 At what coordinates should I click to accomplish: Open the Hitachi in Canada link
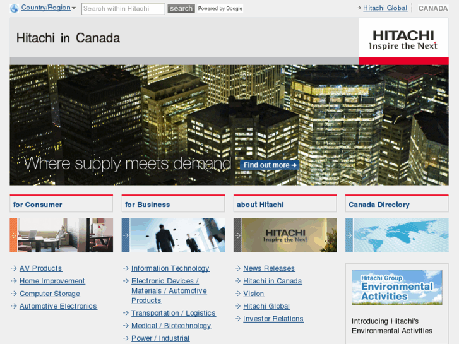click(273, 281)
